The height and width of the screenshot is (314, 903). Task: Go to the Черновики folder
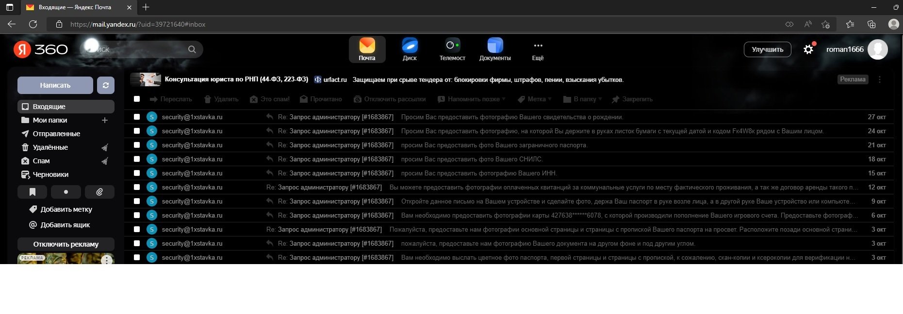tap(50, 174)
